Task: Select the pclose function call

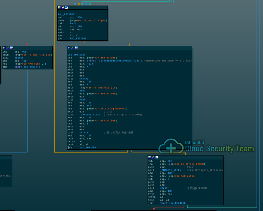Action: click(x=19, y=58)
